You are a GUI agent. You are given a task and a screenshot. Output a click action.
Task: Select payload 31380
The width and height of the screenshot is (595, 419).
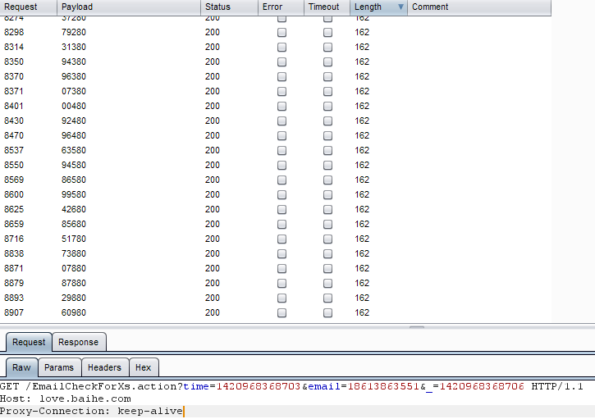click(x=74, y=47)
